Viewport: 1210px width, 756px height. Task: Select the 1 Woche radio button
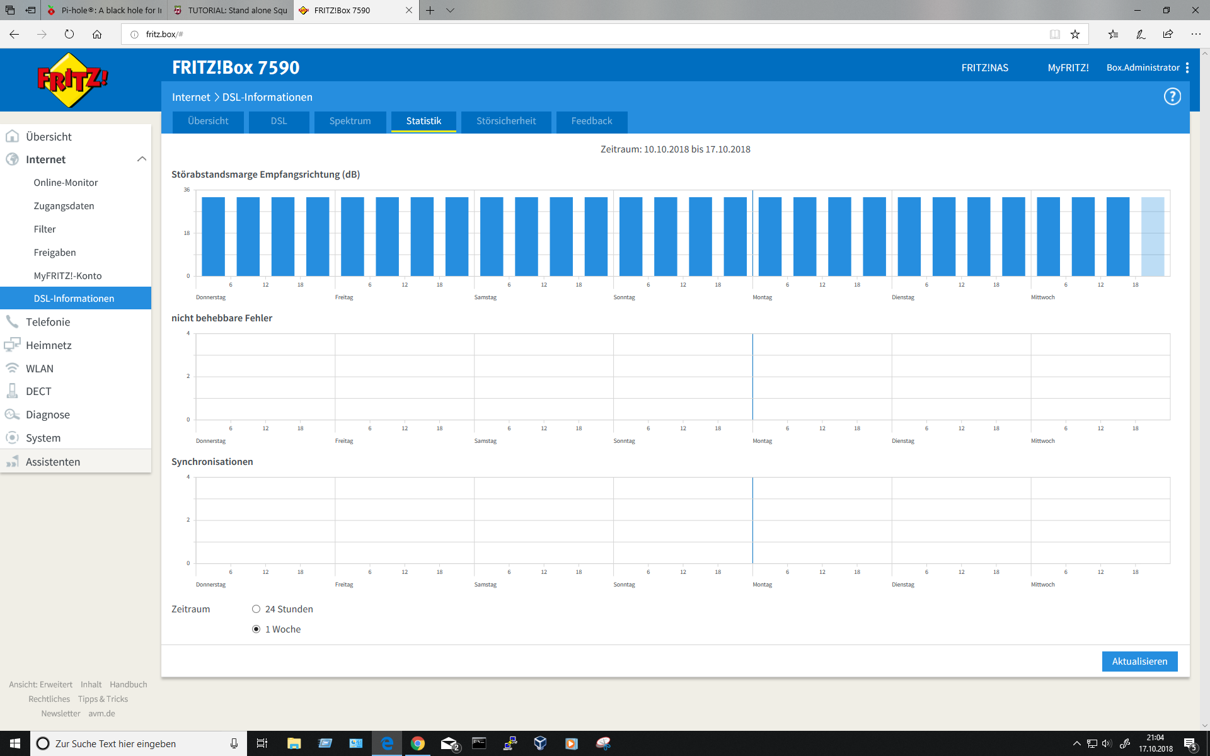pyautogui.click(x=256, y=629)
